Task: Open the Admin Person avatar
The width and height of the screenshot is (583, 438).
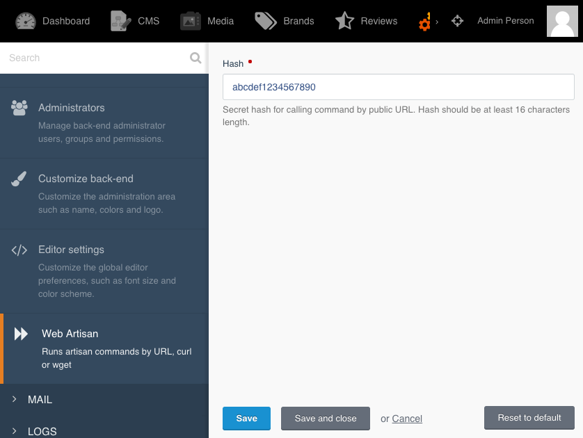Action: 562,21
